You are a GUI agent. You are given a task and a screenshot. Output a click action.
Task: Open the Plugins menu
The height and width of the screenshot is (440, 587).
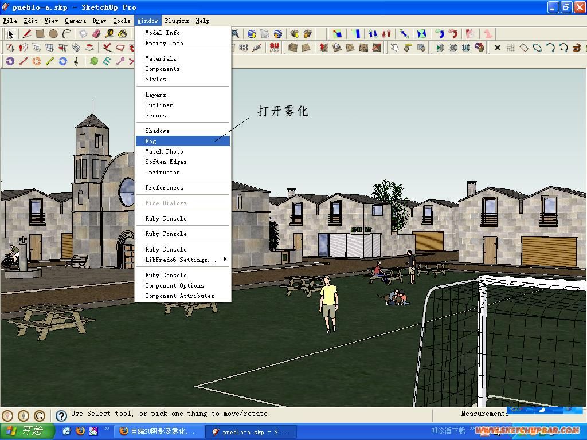point(177,21)
